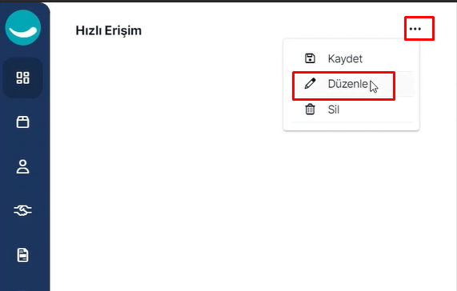Viewport: 457px width, 291px height.
Task: Open the dashboard grid sidebar icon
Action: [22, 78]
